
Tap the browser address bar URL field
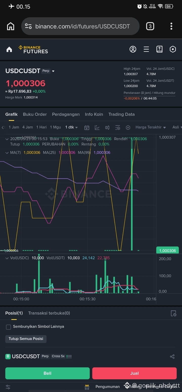(80, 26)
